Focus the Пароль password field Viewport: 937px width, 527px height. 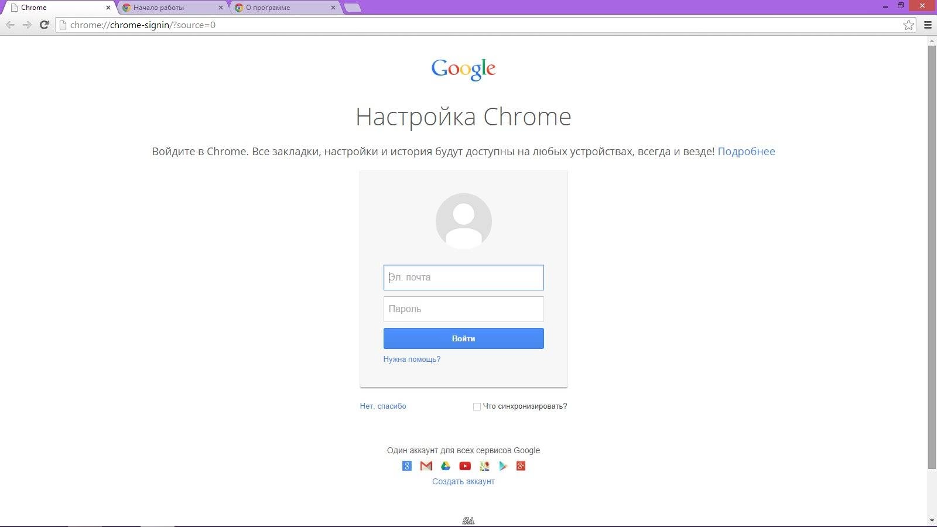464,309
